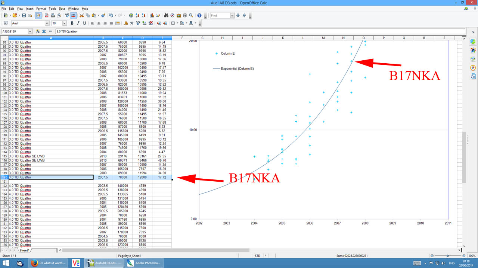The height and width of the screenshot is (268, 478).
Task: Click the Merge Cells icon
Action: [118, 23]
